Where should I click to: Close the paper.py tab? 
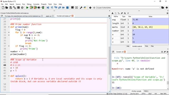53,16
